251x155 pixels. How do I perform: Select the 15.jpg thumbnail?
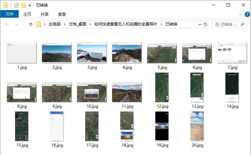coord(22,126)
